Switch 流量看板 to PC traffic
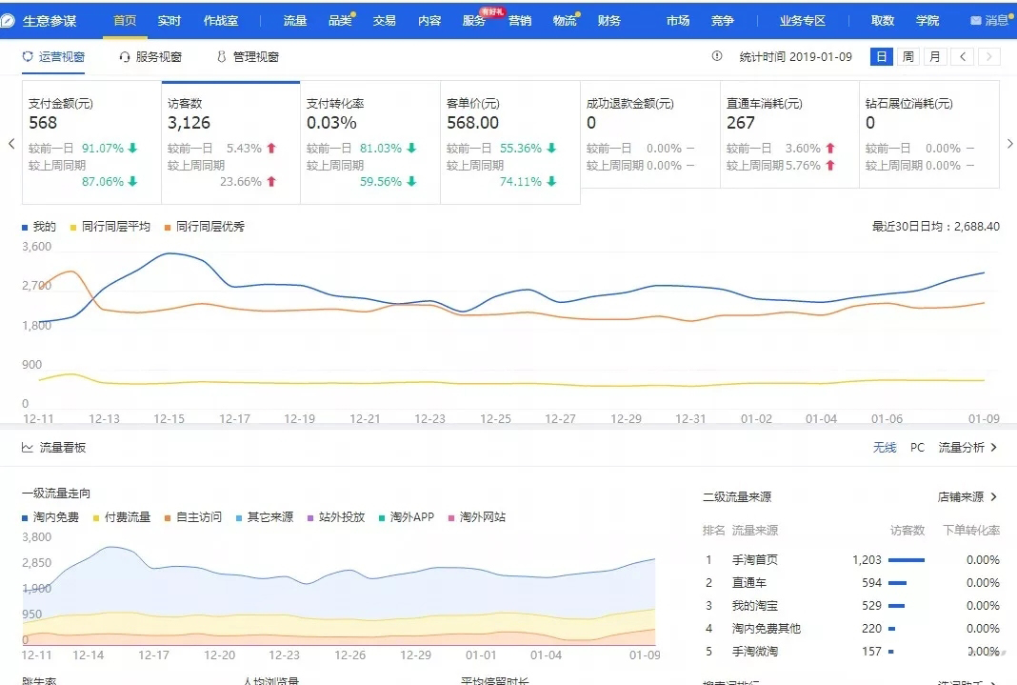 pos(916,447)
